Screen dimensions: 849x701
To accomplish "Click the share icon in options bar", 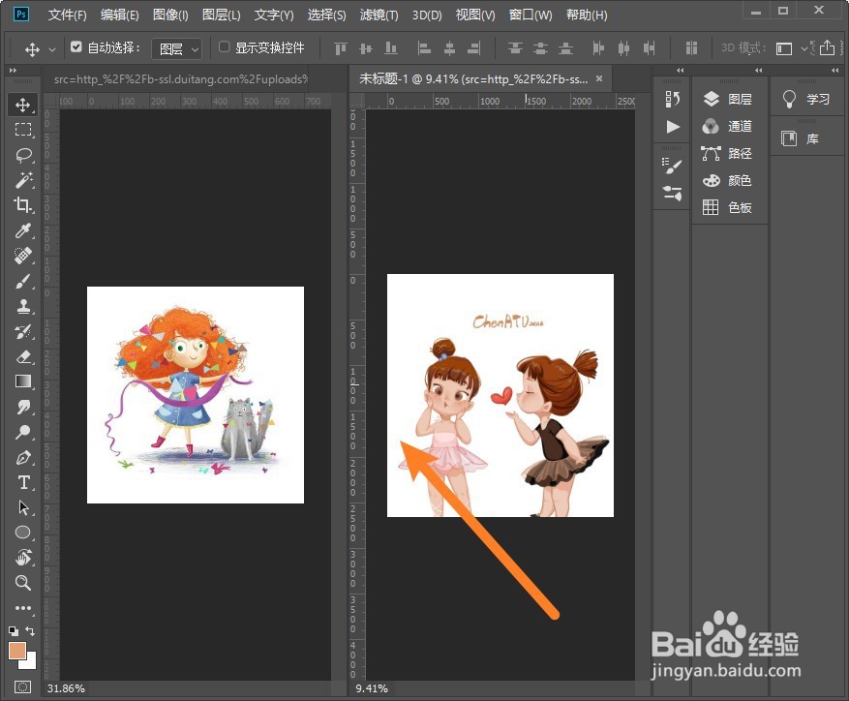I will (827, 47).
